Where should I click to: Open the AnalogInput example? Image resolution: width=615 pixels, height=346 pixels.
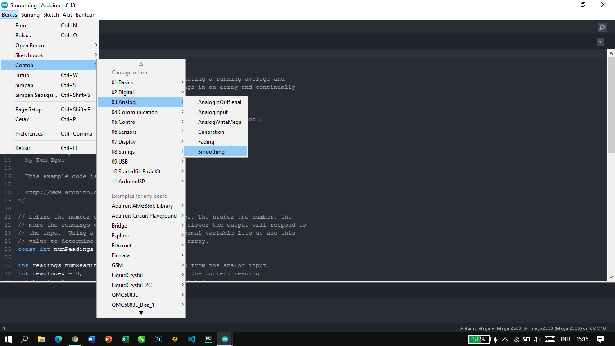(x=215, y=112)
